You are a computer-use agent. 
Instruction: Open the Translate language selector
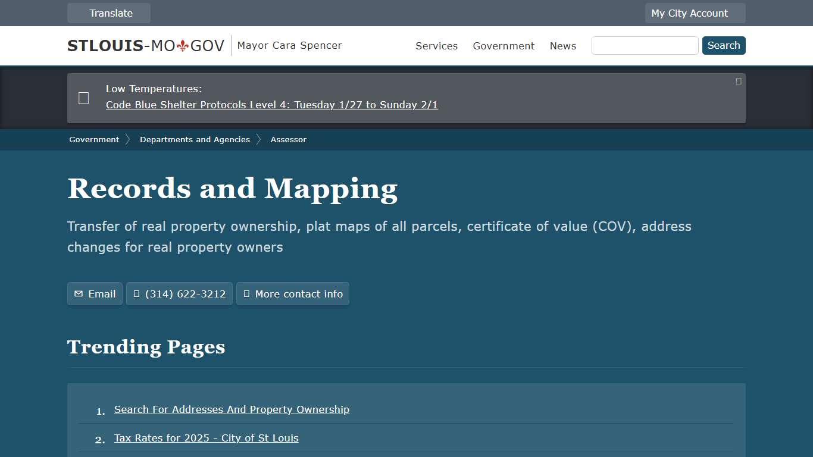coord(108,12)
